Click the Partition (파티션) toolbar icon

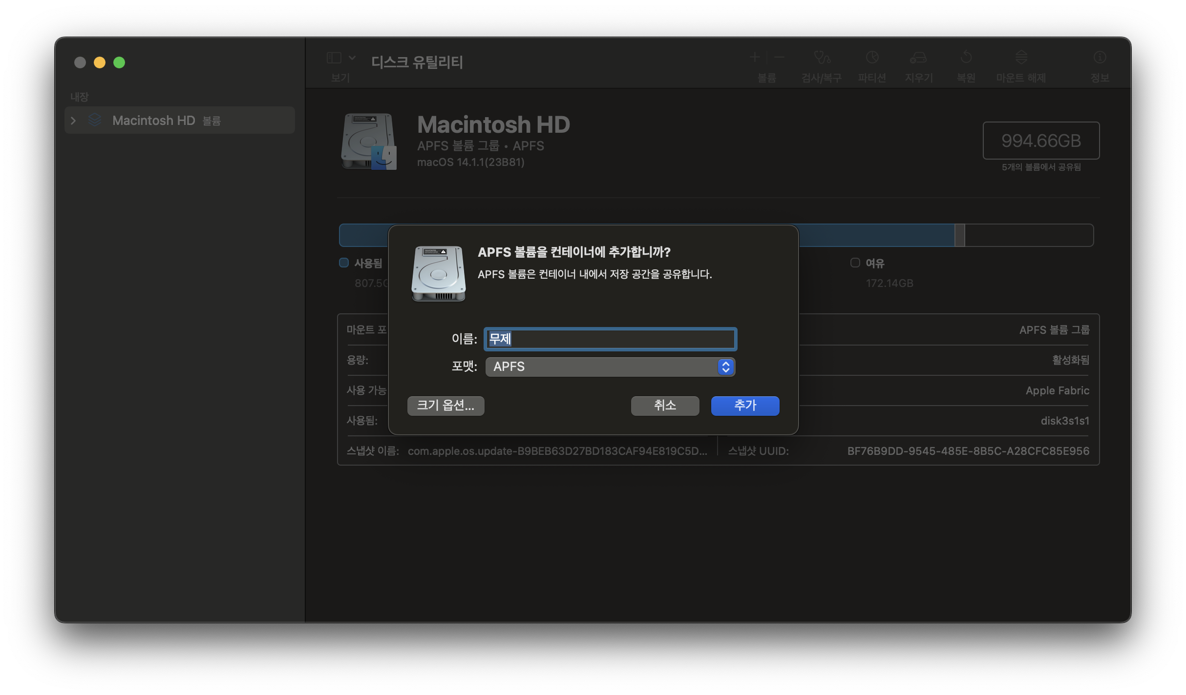872,58
